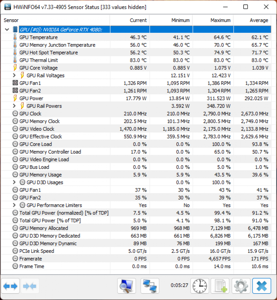
Task: Click the 2,790.0 MHz maximum GPU clock value
Action: 217,114
